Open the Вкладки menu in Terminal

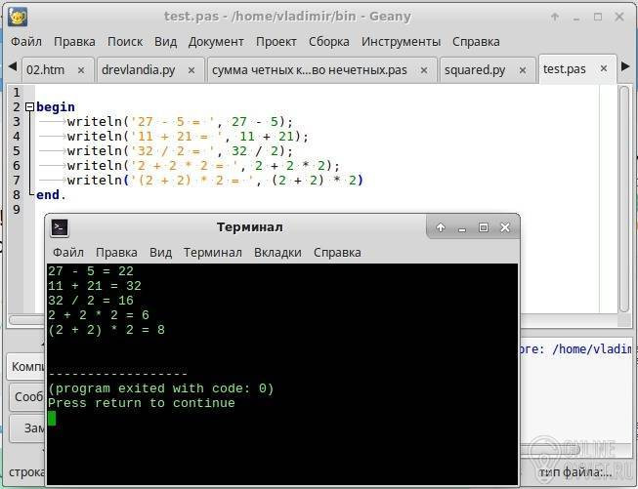pyautogui.click(x=277, y=252)
